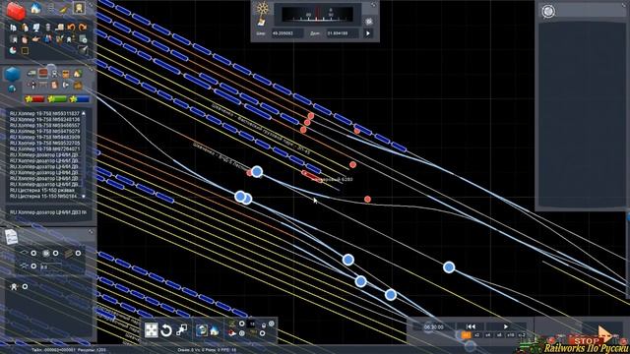
Task: Toggle the green star filter
Action: (x=57, y=99)
